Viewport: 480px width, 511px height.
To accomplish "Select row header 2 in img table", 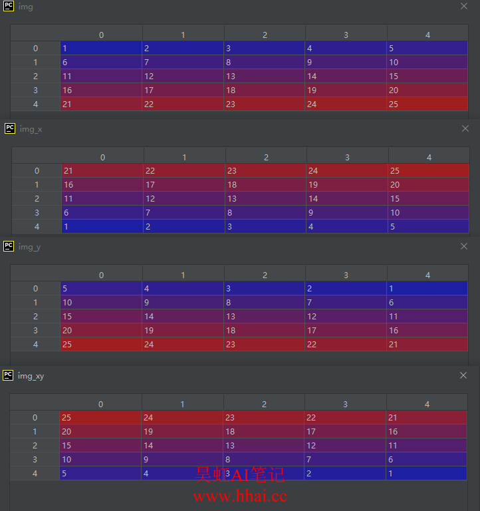I will 35,77.
